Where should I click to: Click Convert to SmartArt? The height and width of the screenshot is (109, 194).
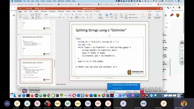coord(100,16)
